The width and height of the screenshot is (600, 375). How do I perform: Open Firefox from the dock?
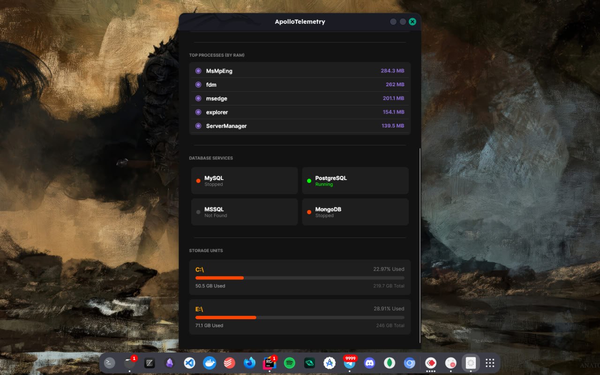coord(249,363)
